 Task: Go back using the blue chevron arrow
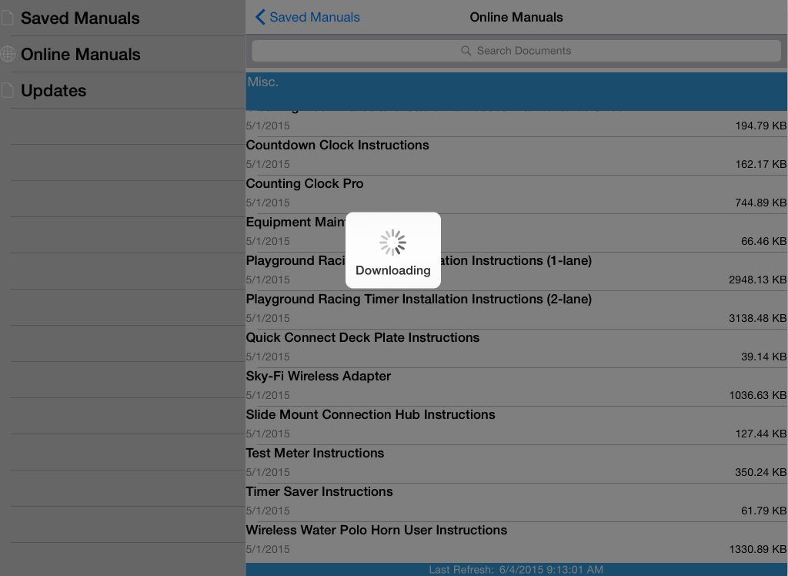pyautogui.click(x=260, y=17)
